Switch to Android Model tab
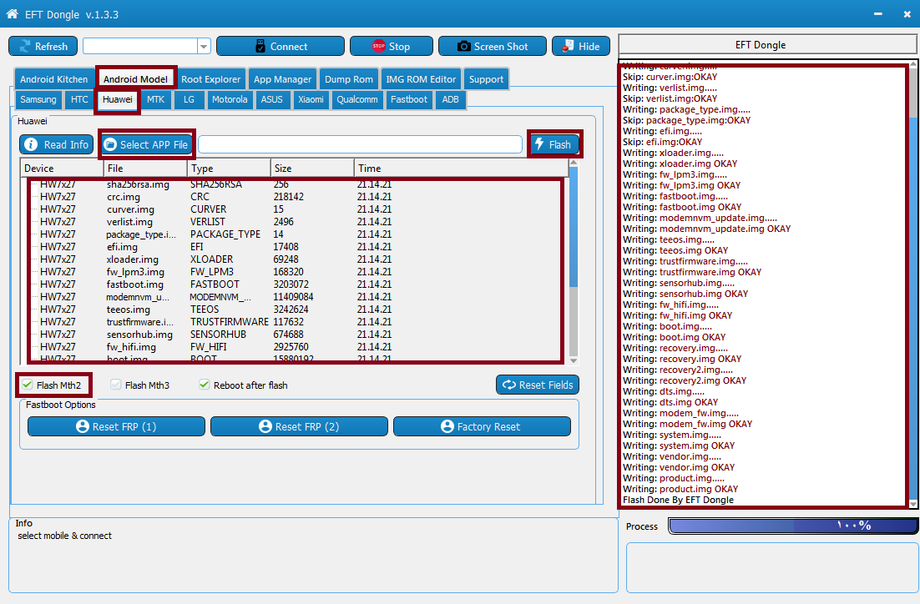 (x=135, y=79)
